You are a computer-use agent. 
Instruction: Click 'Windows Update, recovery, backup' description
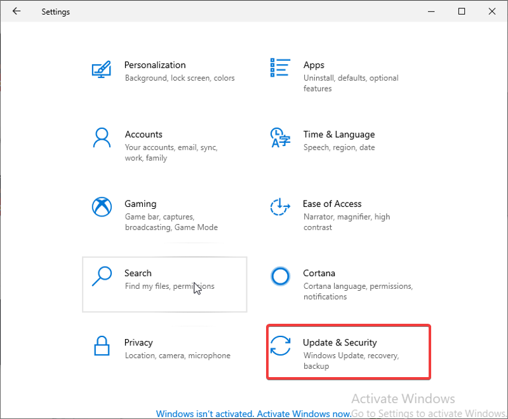351,361
